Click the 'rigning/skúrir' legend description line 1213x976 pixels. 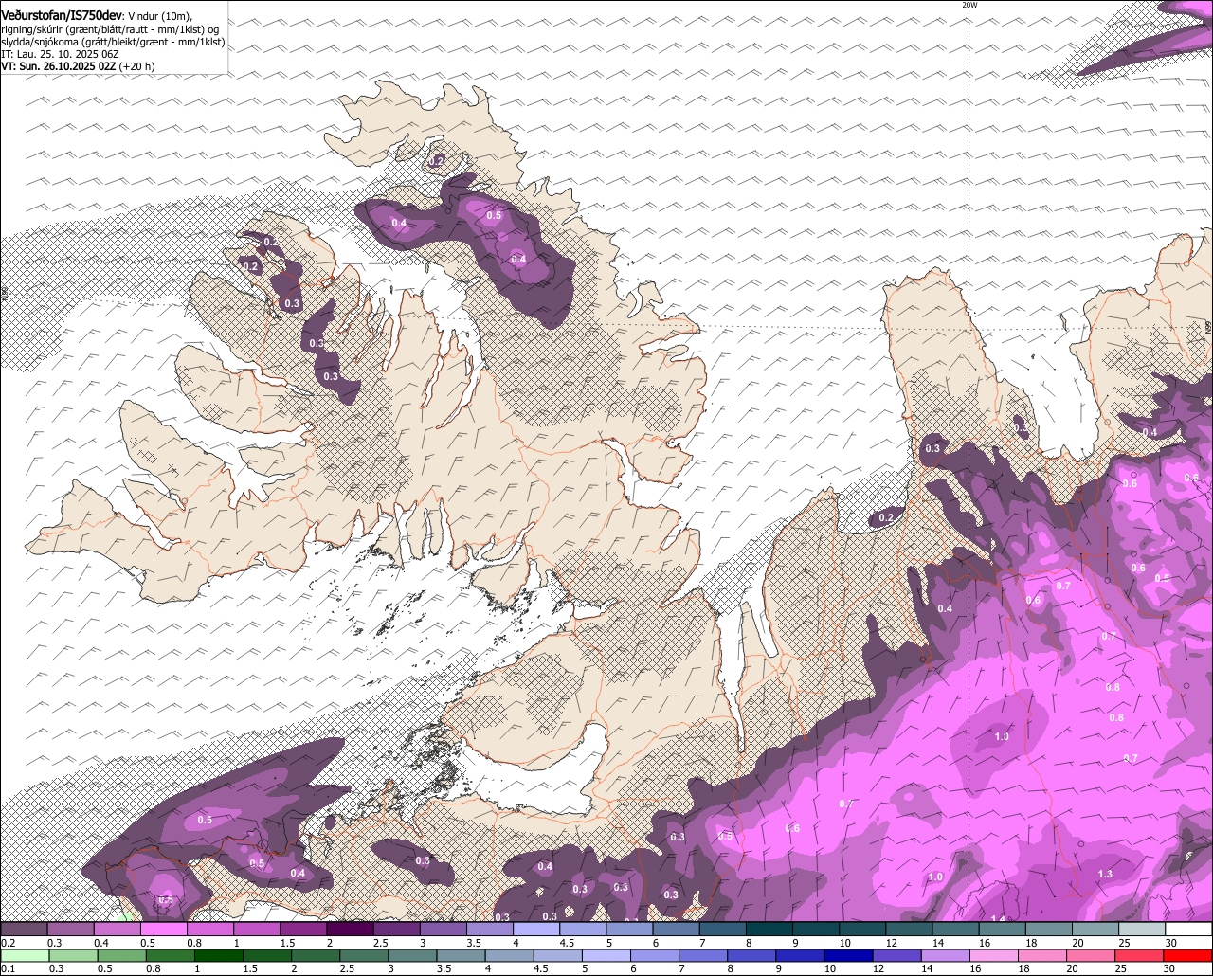tap(110, 29)
